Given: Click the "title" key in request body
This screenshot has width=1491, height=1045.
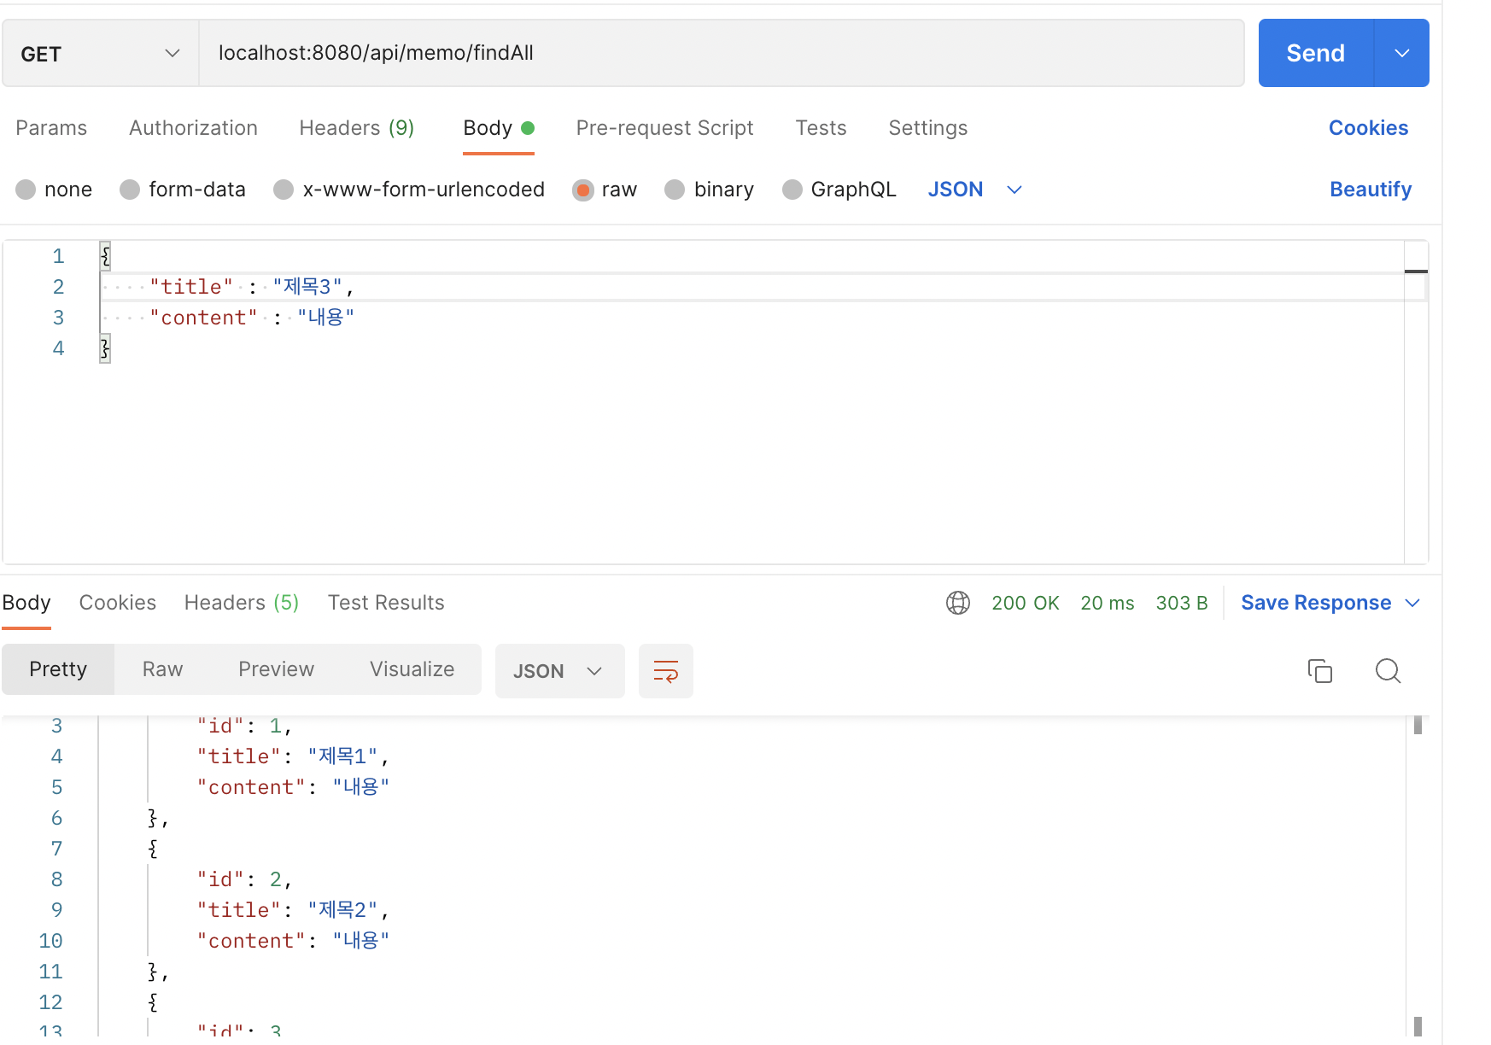Looking at the screenshot, I should pyautogui.click(x=191, y=287).
